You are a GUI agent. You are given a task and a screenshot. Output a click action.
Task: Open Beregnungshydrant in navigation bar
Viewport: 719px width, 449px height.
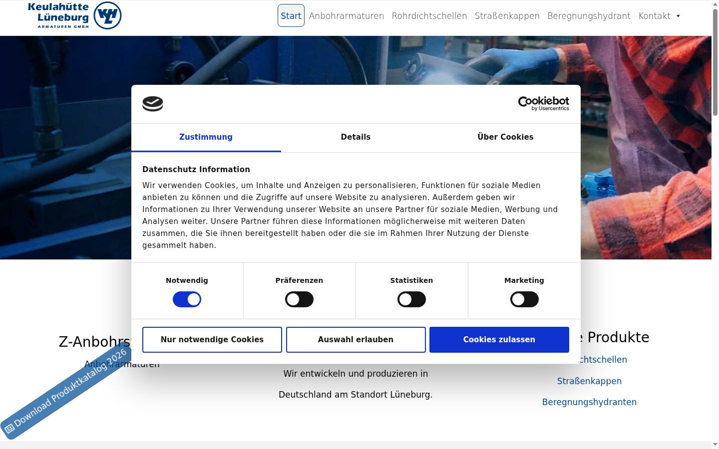click(589, 16)
